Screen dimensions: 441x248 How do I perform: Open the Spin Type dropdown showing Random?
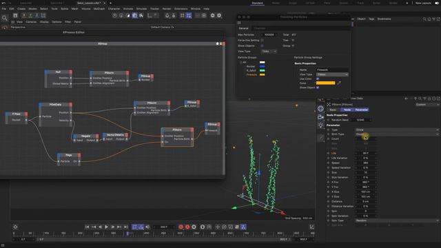(x=397, y=220)
